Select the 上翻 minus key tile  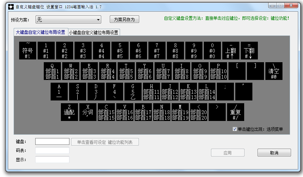(231, 51)
